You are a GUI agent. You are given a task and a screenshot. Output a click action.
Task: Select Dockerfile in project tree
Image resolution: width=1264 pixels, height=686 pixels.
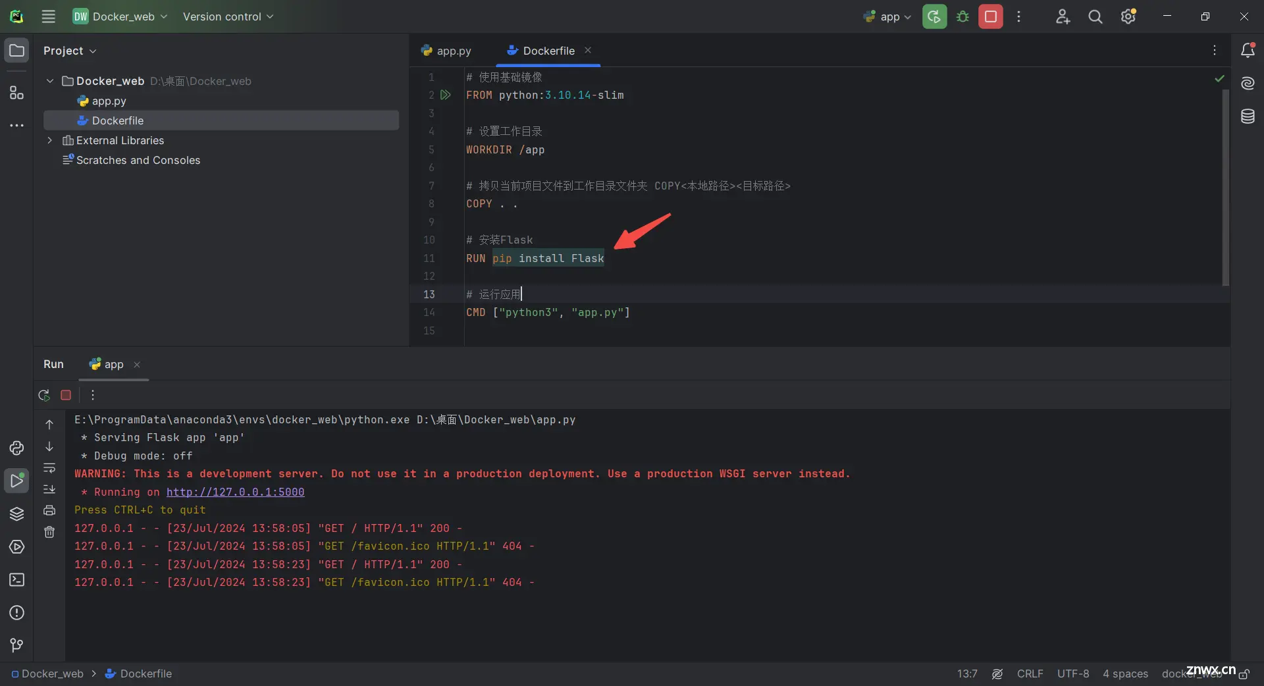(221, 120)
